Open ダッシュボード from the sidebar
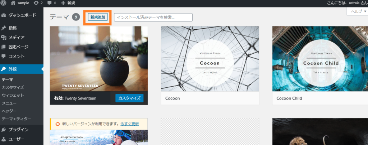 (22, 15)
